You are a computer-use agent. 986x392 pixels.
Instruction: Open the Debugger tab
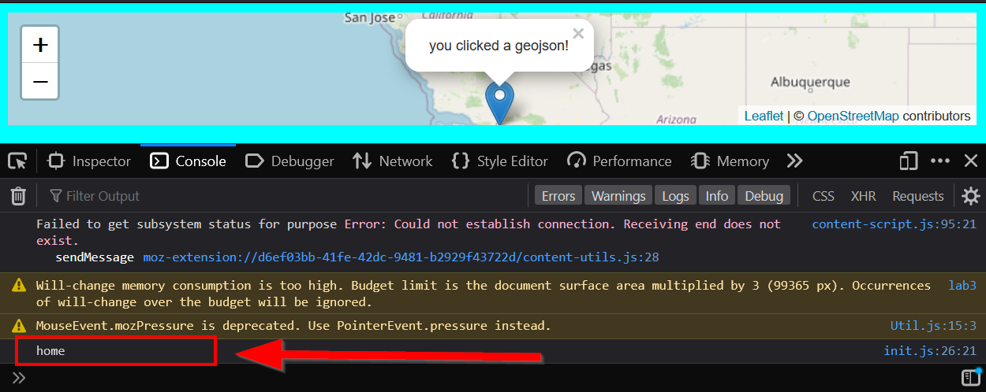tap(290, 161)
